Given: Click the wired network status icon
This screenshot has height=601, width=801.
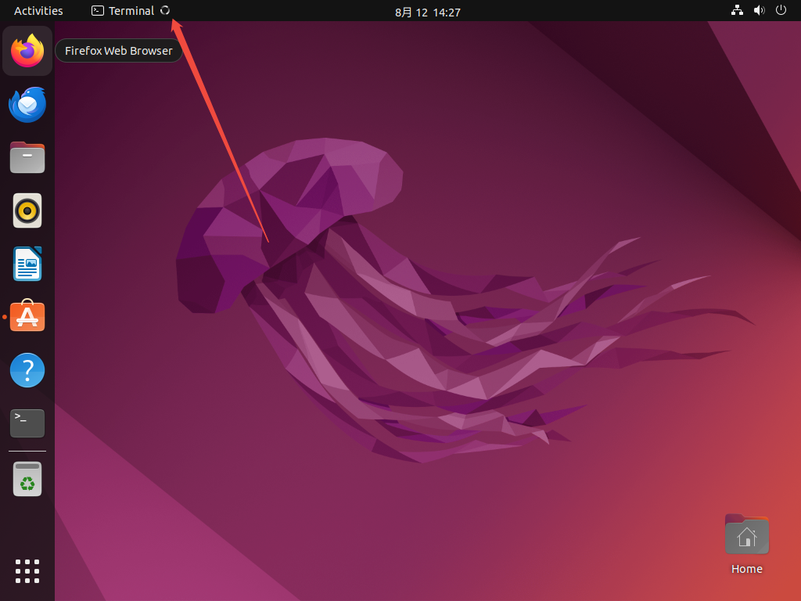Looking at the screenshot, I should [737, 11].
